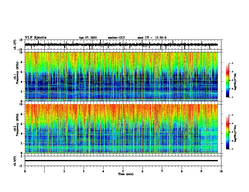249x192 pixels.
Task: Click the '-3' label on ch.1 color bar
Action: pyautogui.click(x=232, y=63)
